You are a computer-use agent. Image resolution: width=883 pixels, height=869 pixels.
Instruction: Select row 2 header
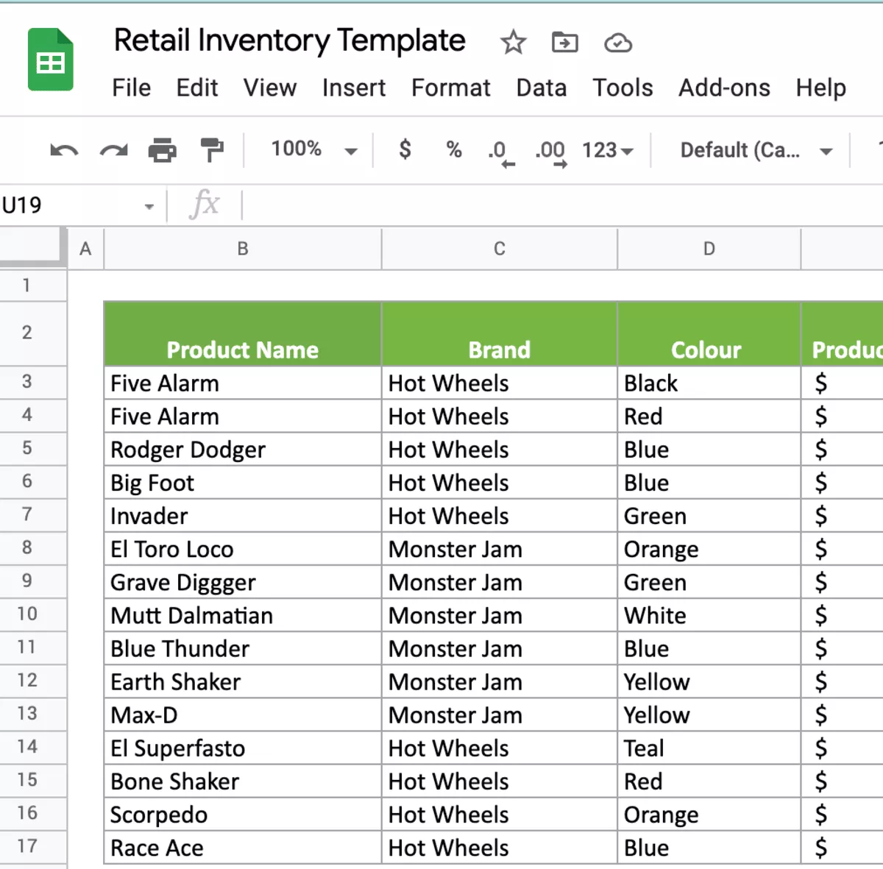click(33, 333)
